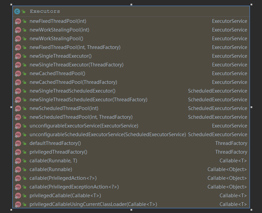Screen dimensions: 262x213
Task: Click method icon for unconfigurableExecutorService
Action: click(18, 126)
